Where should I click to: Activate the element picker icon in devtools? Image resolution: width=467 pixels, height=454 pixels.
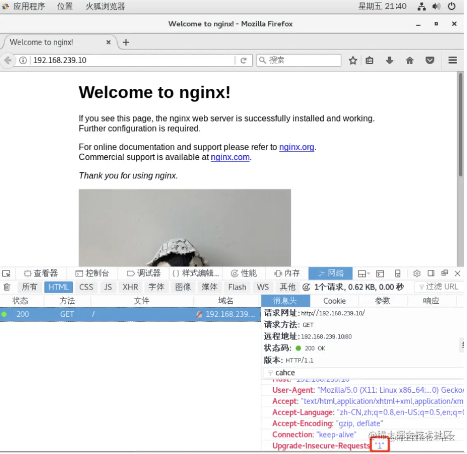pos(6,273)
